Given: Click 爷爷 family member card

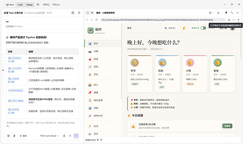Looking at the screenshot, I should [x=140, y=74].
